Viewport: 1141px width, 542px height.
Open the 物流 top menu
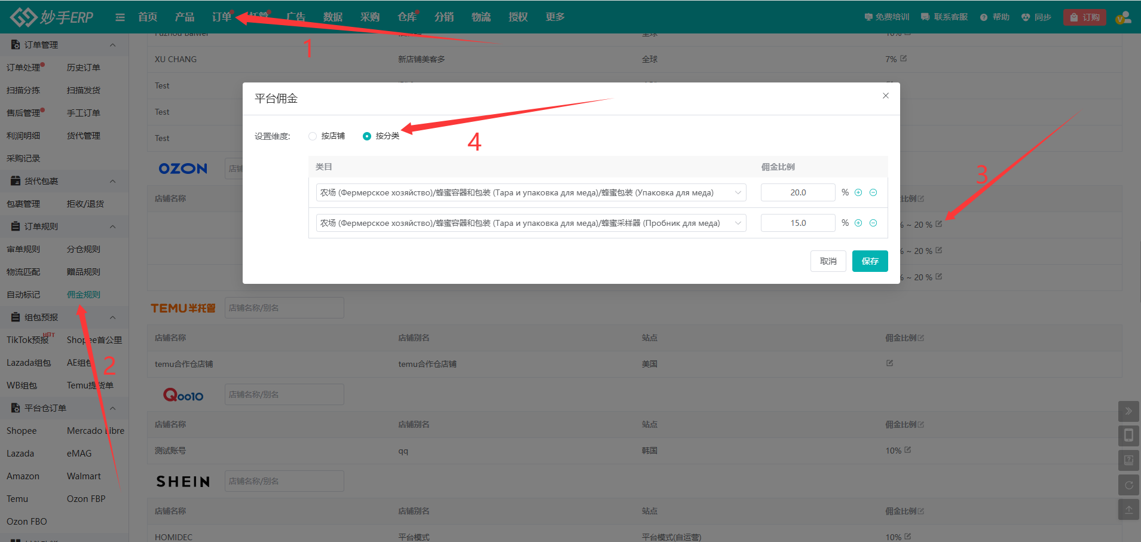click(x=481, y=17)
